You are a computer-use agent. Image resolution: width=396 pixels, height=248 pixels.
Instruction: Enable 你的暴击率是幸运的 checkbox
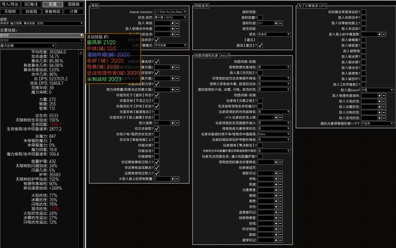364,12
